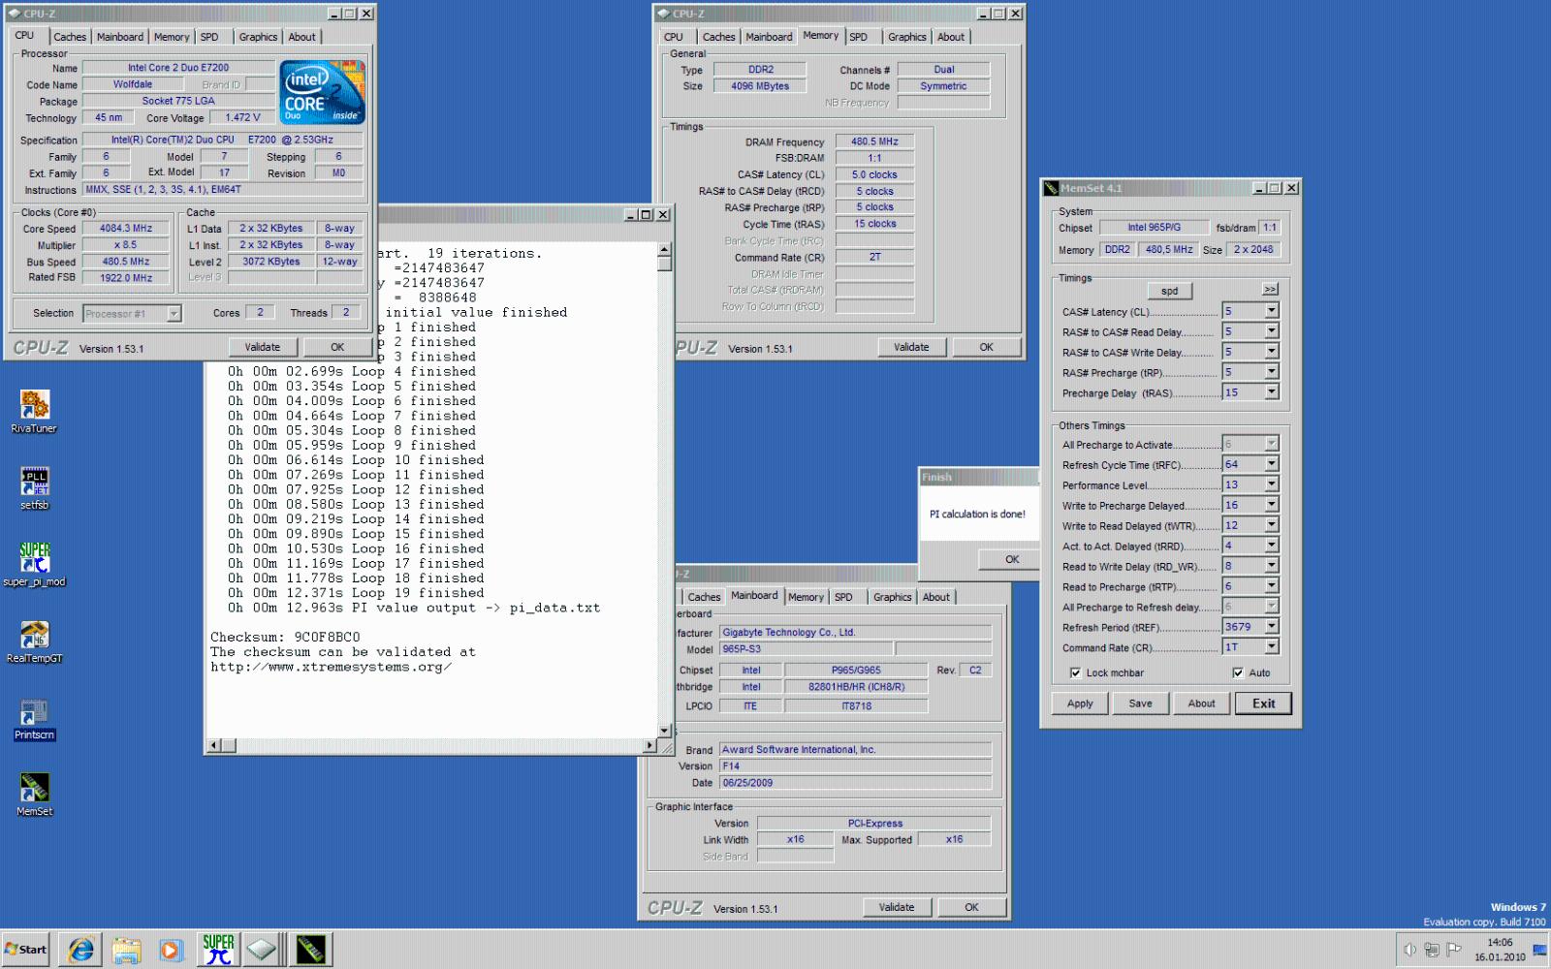Open the Action Center flag tray icon
The width and height of the screenshot is (1551, 969).
click(1453, 950)
